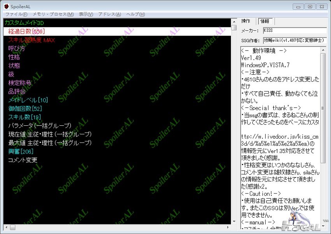Expand the 最大値 主従・理性 group
The width and height of the screenshot is (331, 234).
(50, 143)
